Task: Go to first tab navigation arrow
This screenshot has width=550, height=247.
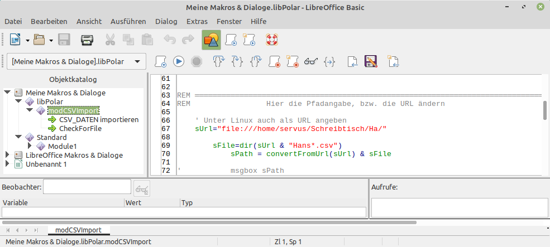Action: point(8,230)
